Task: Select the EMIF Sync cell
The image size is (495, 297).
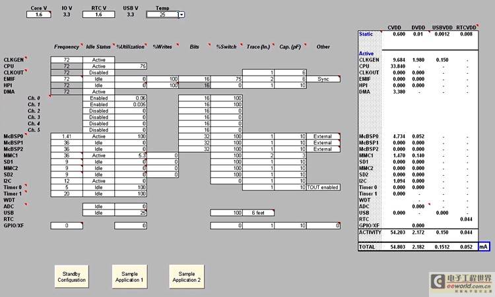Action: pyautogui.click(x=323, y=79)
